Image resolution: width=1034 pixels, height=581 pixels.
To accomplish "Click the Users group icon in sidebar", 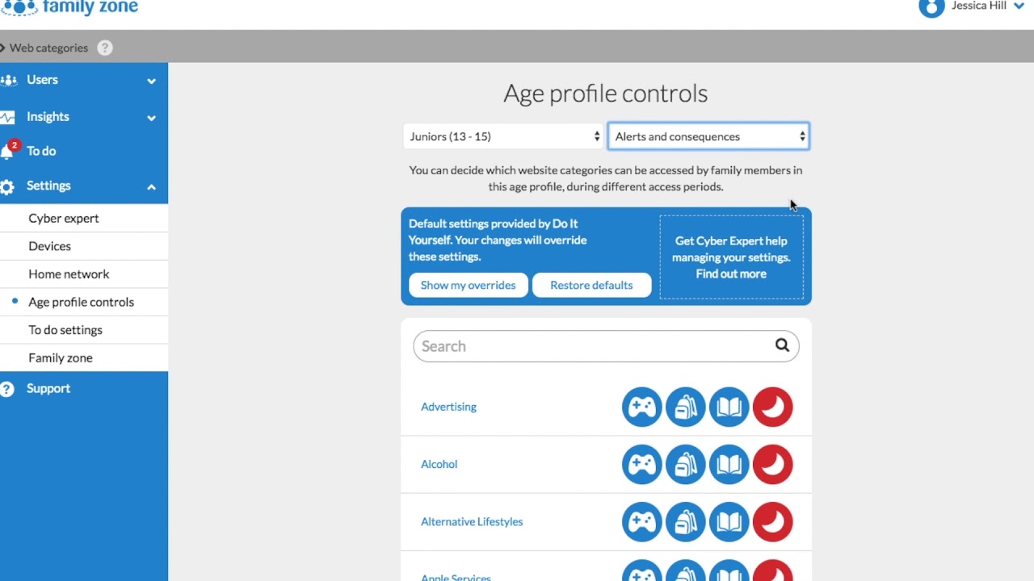I will click(x=8, y=80).
